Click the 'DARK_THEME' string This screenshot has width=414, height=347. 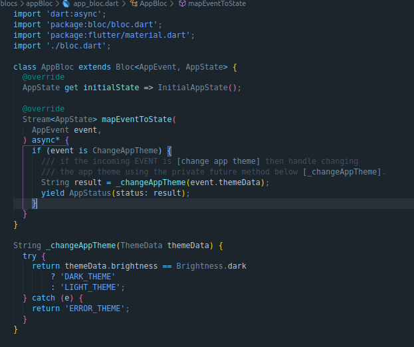pos(88,277)
